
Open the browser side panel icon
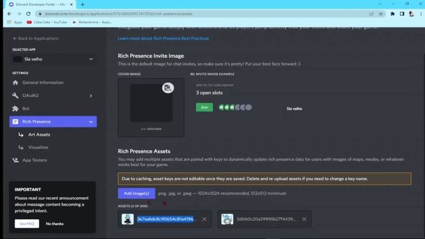pyautogui.click(x=402, y=14)
